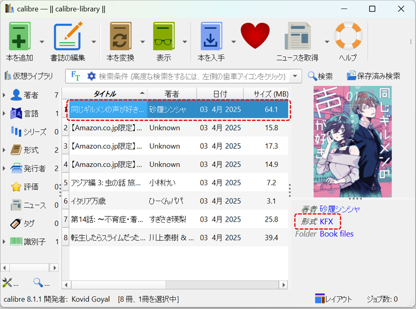Image resolution: width=416 pixels, height=309 pixels.
Task: Open dropdown arrow next to 表示
Action: coord(185,41)
